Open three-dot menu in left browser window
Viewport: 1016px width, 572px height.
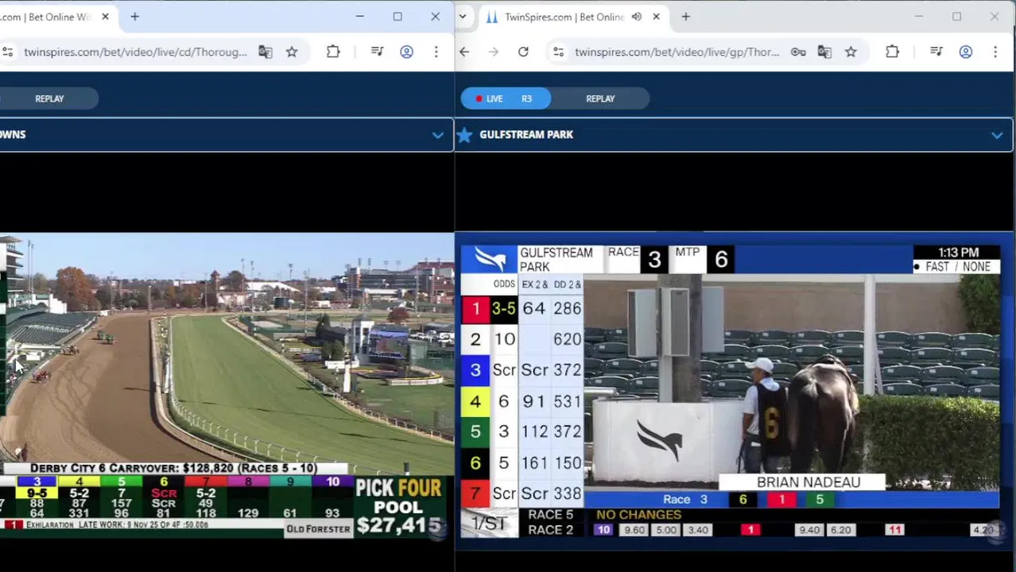click(436, 52)
